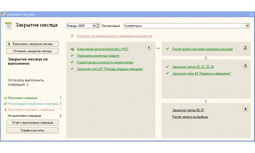Click the step 2 circle icon
The height and width of the screenshot is (153, 255).
pyautogui.click(x=245, y=48)
